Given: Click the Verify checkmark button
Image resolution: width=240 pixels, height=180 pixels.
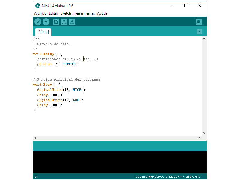Looking at the screenshot, I should 38,22.
